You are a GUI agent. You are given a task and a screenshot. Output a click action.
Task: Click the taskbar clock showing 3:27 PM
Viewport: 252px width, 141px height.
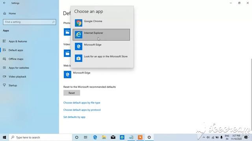click(236, 137)
